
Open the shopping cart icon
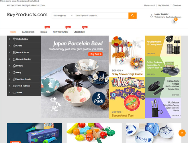coord(174,22)
